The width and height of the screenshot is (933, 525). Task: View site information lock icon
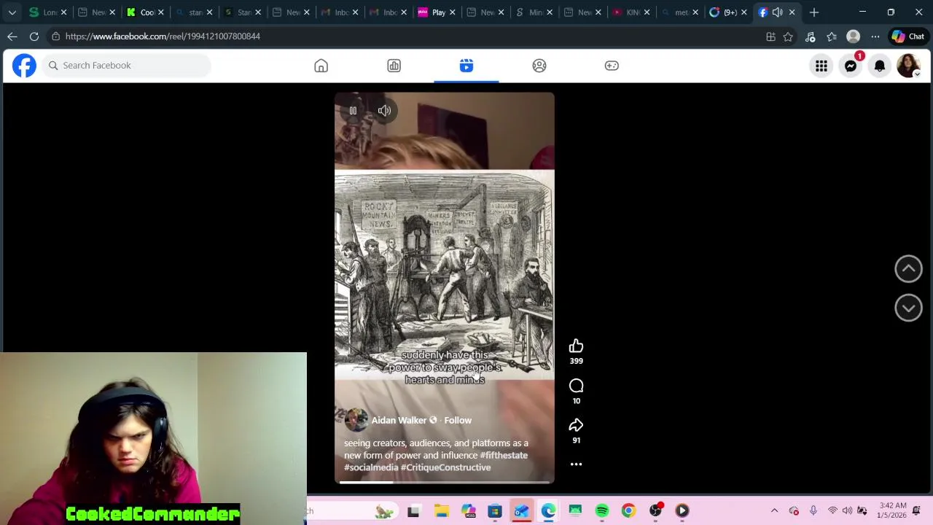[55, 36]
